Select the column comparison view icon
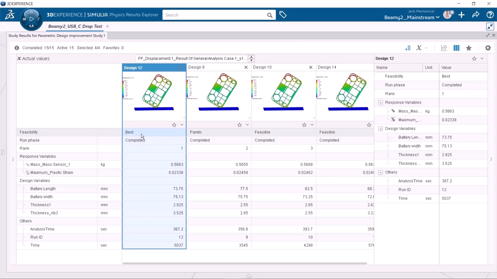Viewport: 497px width, 279px height. [456, 48]
